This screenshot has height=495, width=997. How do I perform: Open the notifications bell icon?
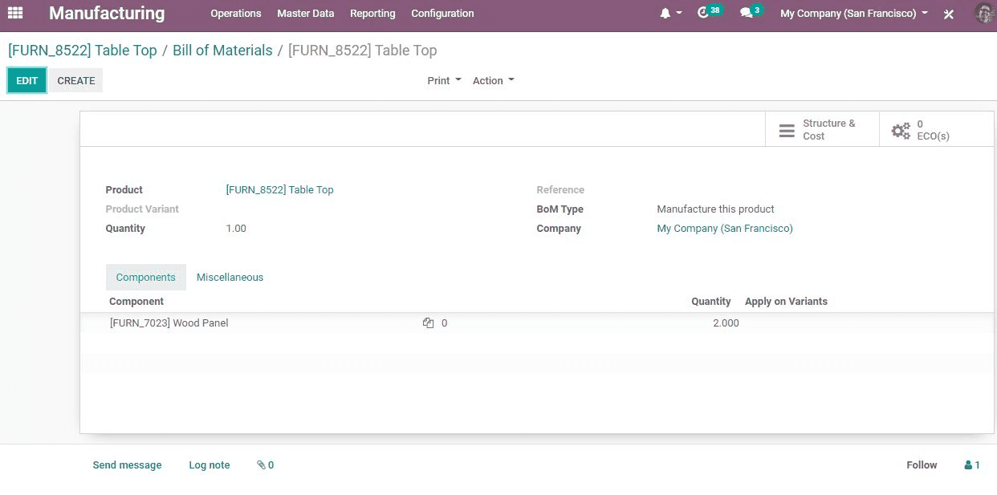(665, 14)
